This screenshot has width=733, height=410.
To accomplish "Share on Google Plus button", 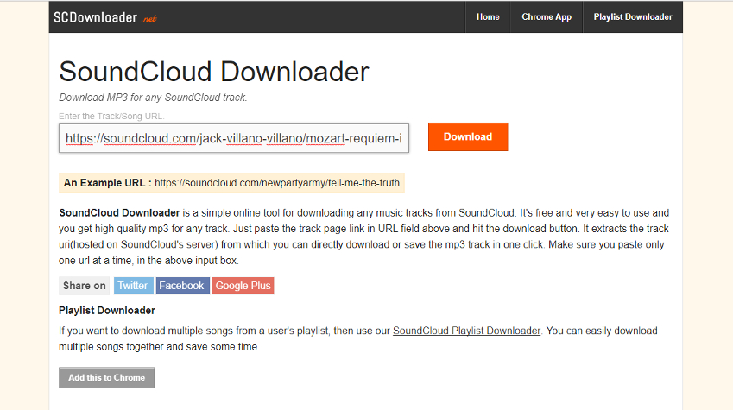I will (x=243, y=286).
